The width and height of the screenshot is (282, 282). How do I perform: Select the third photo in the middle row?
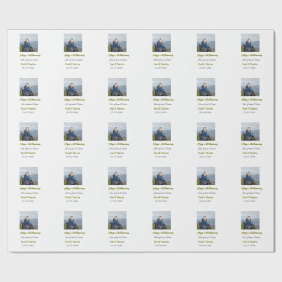click(117, 131)
